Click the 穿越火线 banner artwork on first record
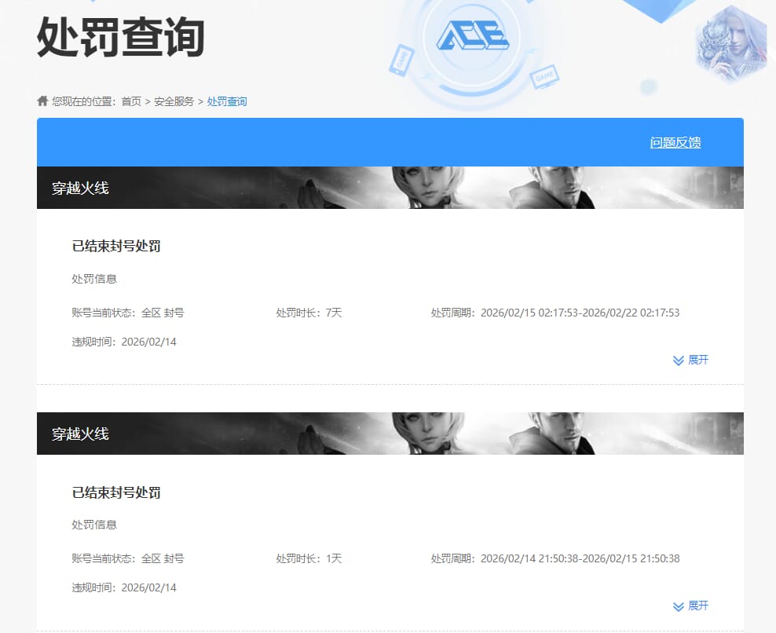Viewport: 776px width, 633px height. pyautogui.click(x=471, y=187)
